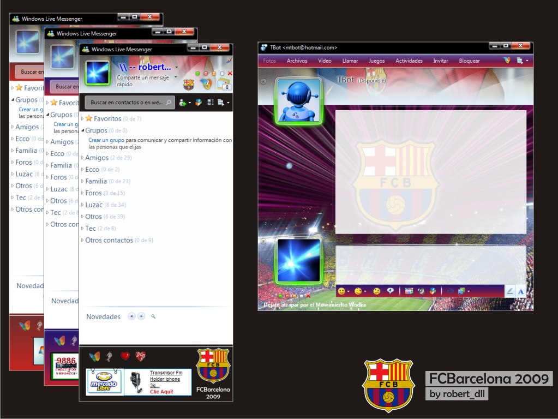Open the Fotos menu in chat window
Screen dimensions: 558x419
(x=269, y=61)
